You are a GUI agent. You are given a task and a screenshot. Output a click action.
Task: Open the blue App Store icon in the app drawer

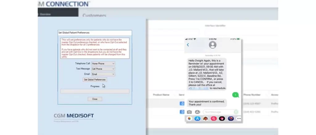[197, 119]
